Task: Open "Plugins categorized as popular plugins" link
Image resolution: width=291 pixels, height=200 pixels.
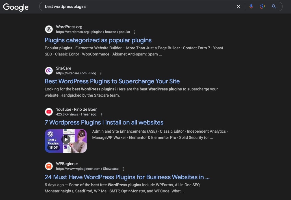Action: pyautogui.click(x=98, y=40)
